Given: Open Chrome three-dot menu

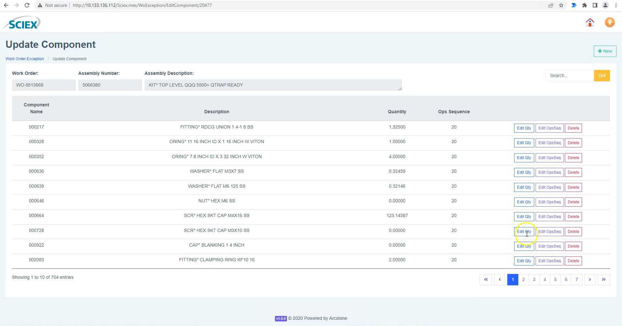Looking at the screenshot, I should click(x=616, y=5).
